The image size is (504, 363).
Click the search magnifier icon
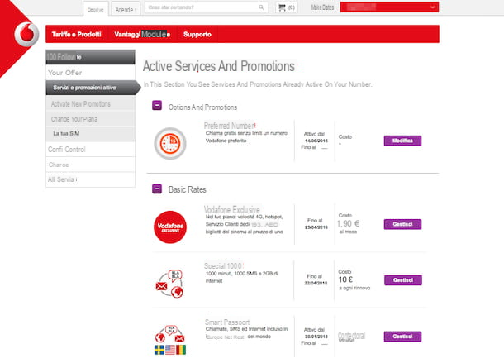[261, 7]
